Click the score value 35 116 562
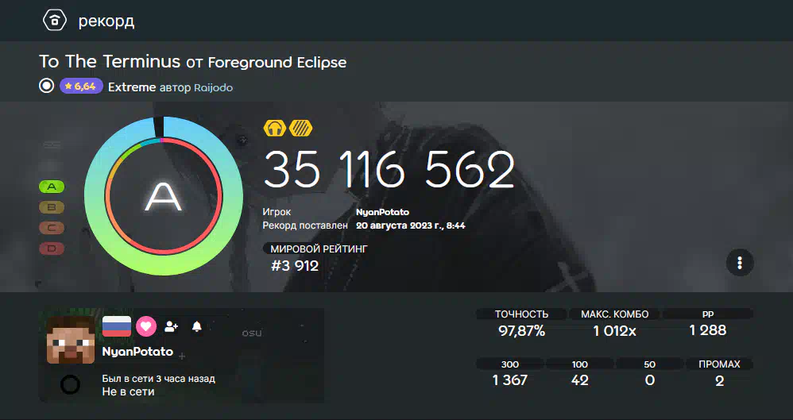The image size is (793, 420). [x=389, y=169]
